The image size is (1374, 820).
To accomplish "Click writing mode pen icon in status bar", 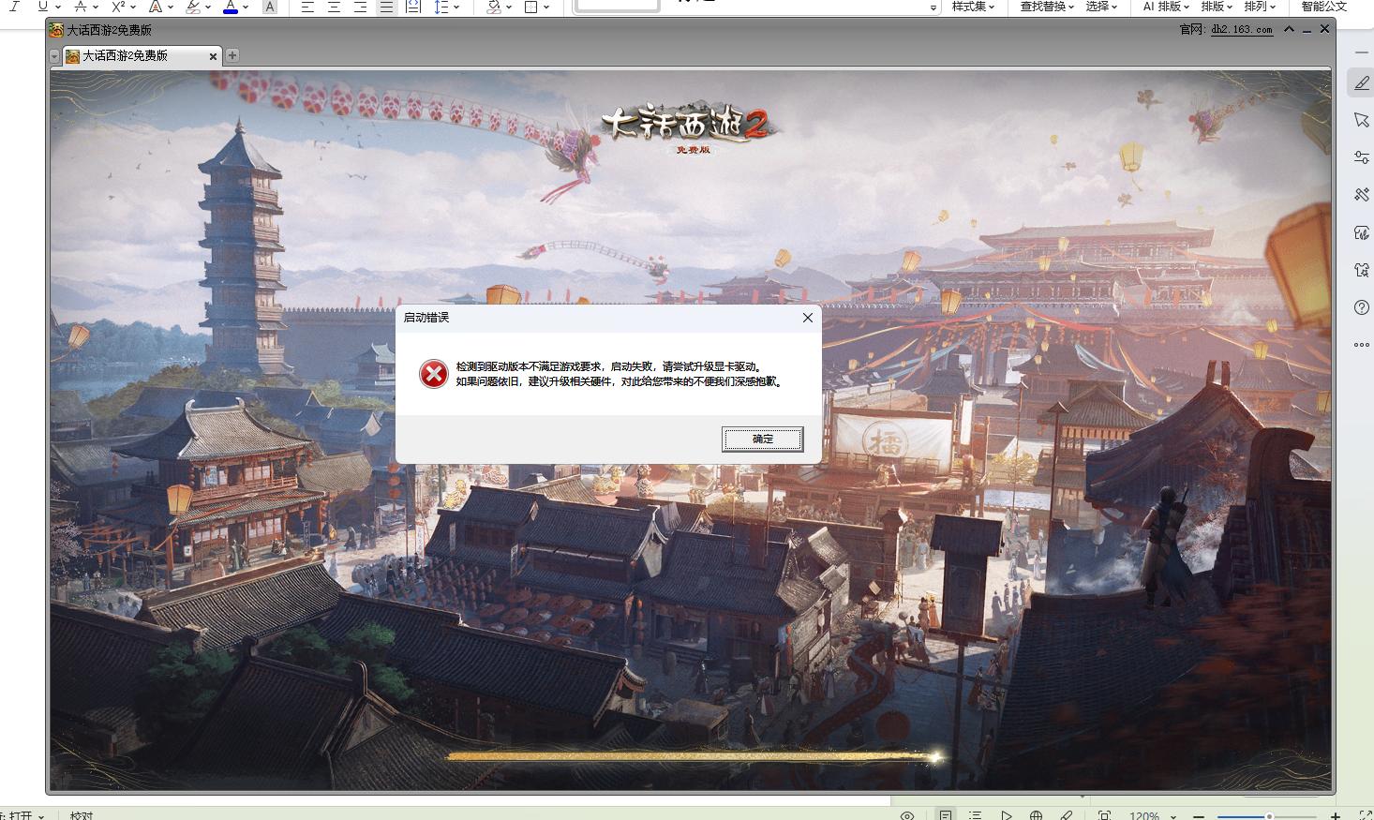I will [1066, 815].
